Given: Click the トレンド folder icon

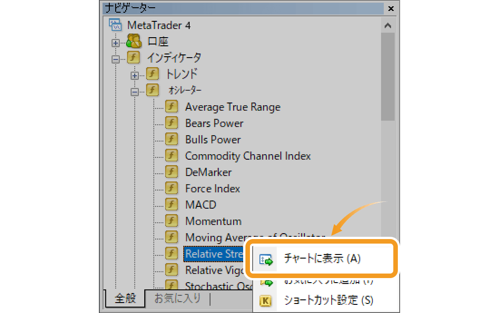Looking at the screenshot, I should tap(152, 74).
